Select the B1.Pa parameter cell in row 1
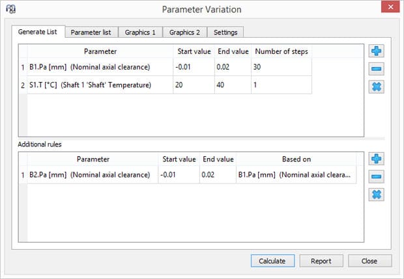The width and height of the screenshot is (404, 279). tap(100, 67)
